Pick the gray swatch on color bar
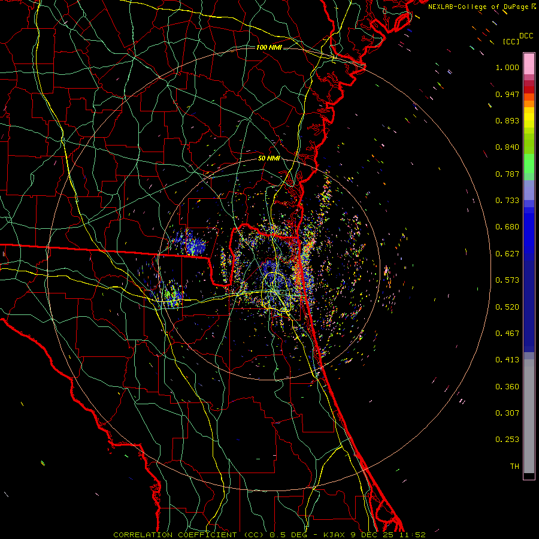 [x=529, y=416]
